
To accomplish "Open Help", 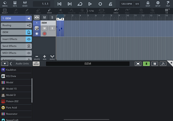I will [168, 4].
